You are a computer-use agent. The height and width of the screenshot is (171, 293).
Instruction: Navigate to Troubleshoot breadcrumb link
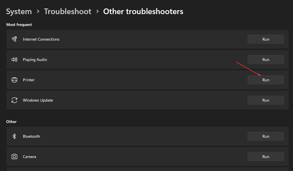pos(68,12)
